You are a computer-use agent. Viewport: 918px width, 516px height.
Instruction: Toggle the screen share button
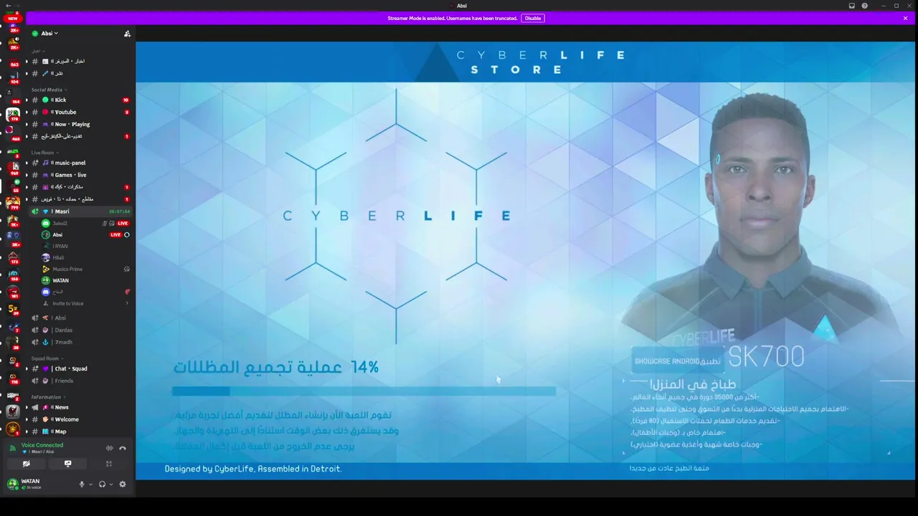point(67,464)
